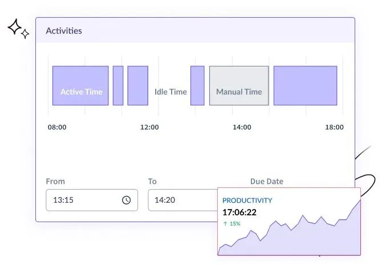Select the last large activity block

click(x=305, y=85)
